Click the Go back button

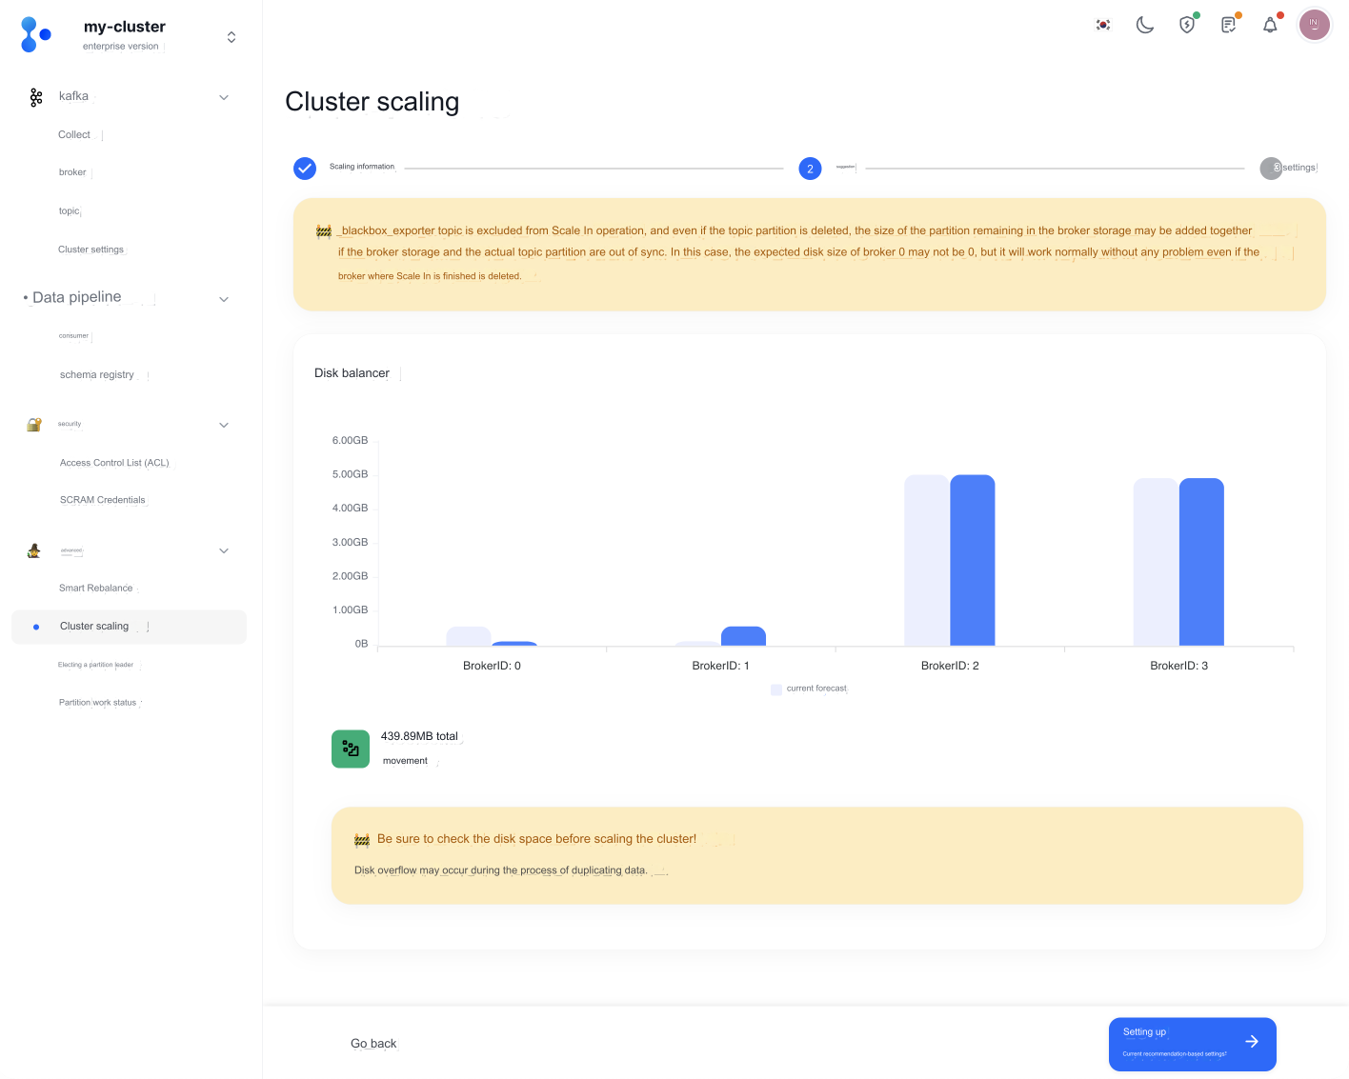(x=373, y=1044)
